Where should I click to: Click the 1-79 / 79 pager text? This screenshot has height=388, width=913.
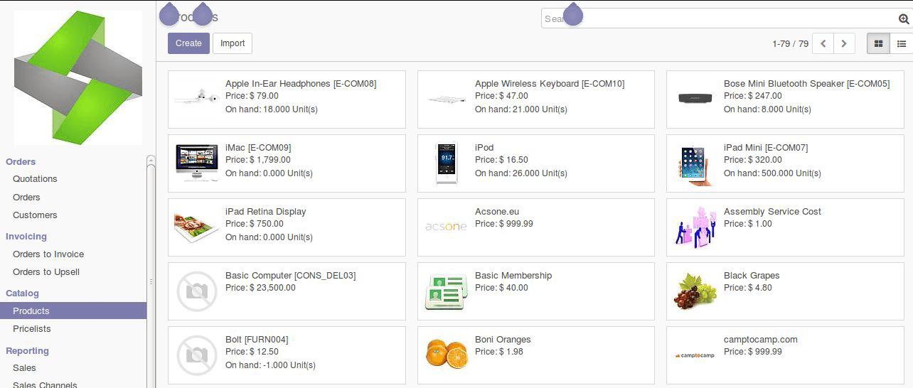pos(790,43)
